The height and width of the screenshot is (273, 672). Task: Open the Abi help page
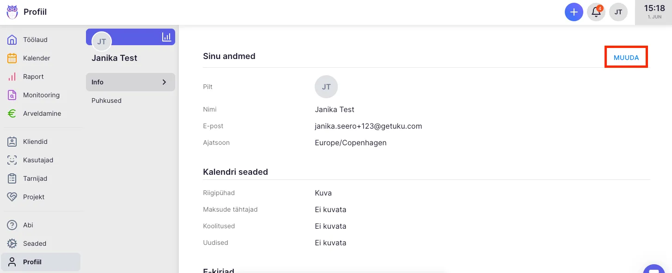click(x=28, y=225)
